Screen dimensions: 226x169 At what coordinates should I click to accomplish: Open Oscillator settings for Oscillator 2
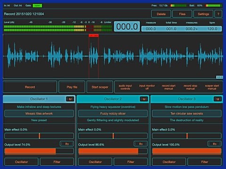point(95,162)
